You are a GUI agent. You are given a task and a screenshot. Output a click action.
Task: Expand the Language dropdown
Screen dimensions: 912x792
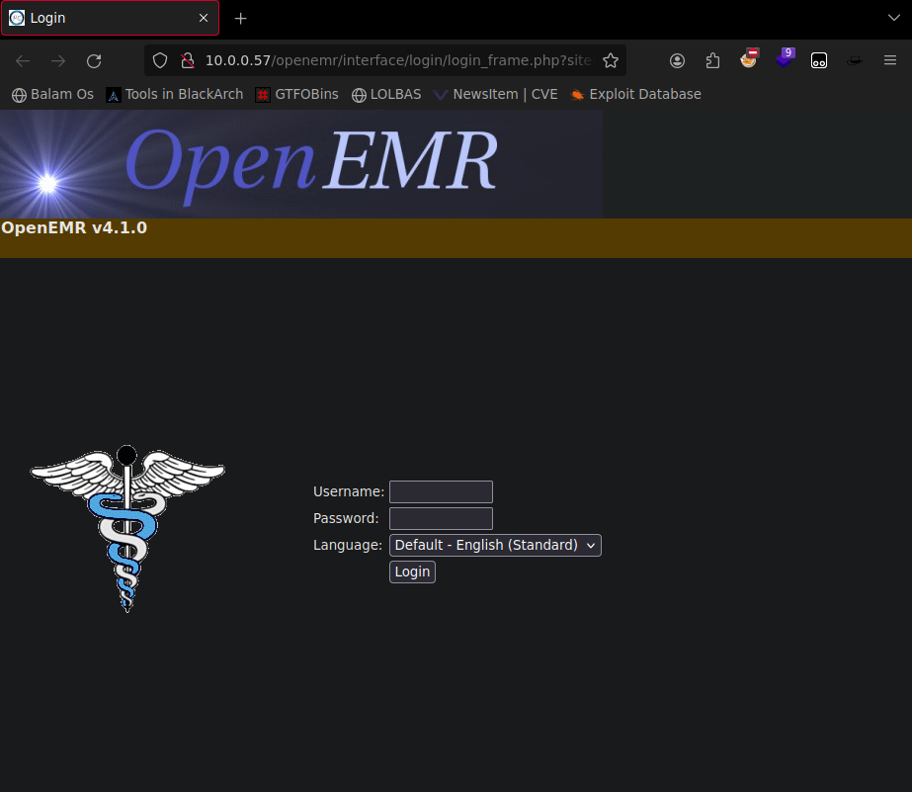[495, 545]
